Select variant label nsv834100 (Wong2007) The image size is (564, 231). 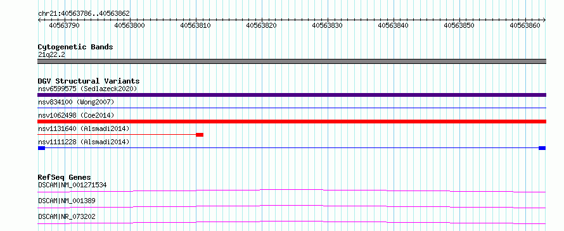(76, 102)
